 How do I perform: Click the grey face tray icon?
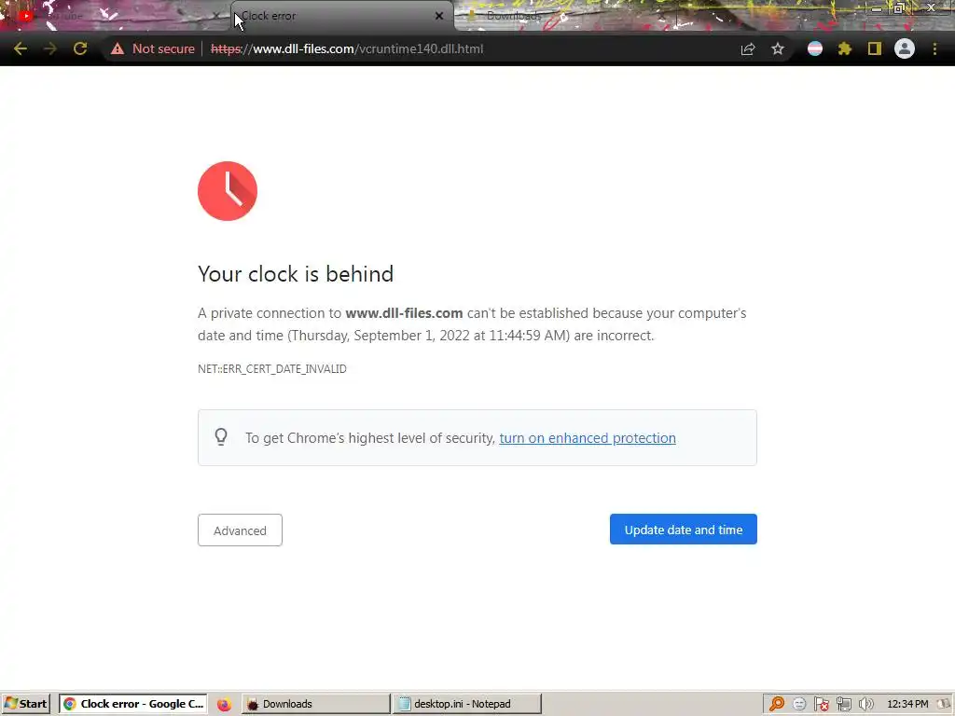[x=799, y=704]
